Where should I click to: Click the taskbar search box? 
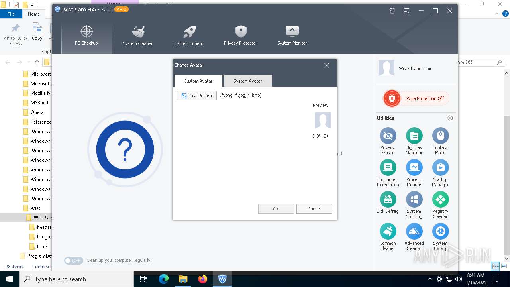pyautogui.click(x=76, y=279)
